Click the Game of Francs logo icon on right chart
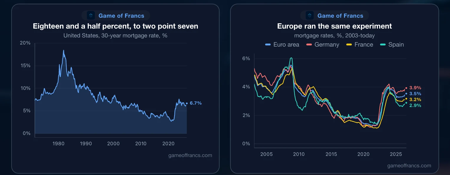 pyautogui.click(x=310, y=16)
